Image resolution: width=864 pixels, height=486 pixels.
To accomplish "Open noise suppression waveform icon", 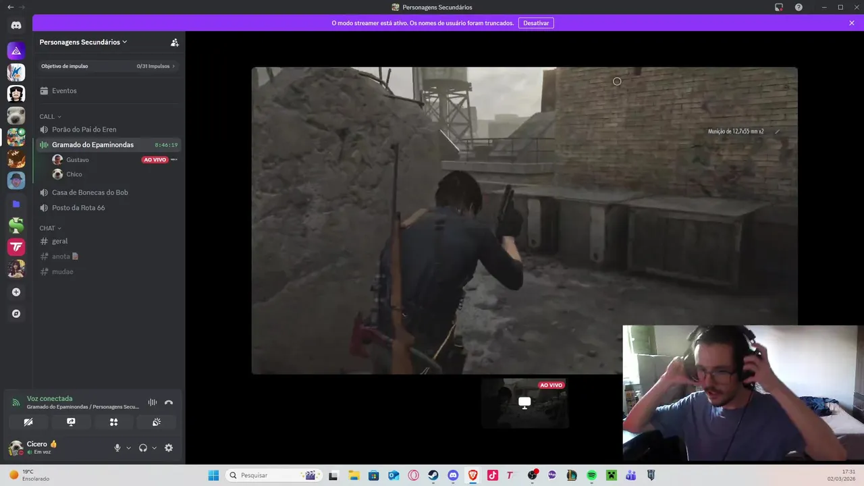I will coord(153,402).
